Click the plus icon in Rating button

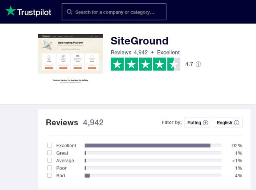click(205, 122)
